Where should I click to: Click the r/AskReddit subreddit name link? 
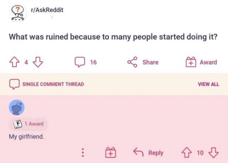[x=47, y=10]
